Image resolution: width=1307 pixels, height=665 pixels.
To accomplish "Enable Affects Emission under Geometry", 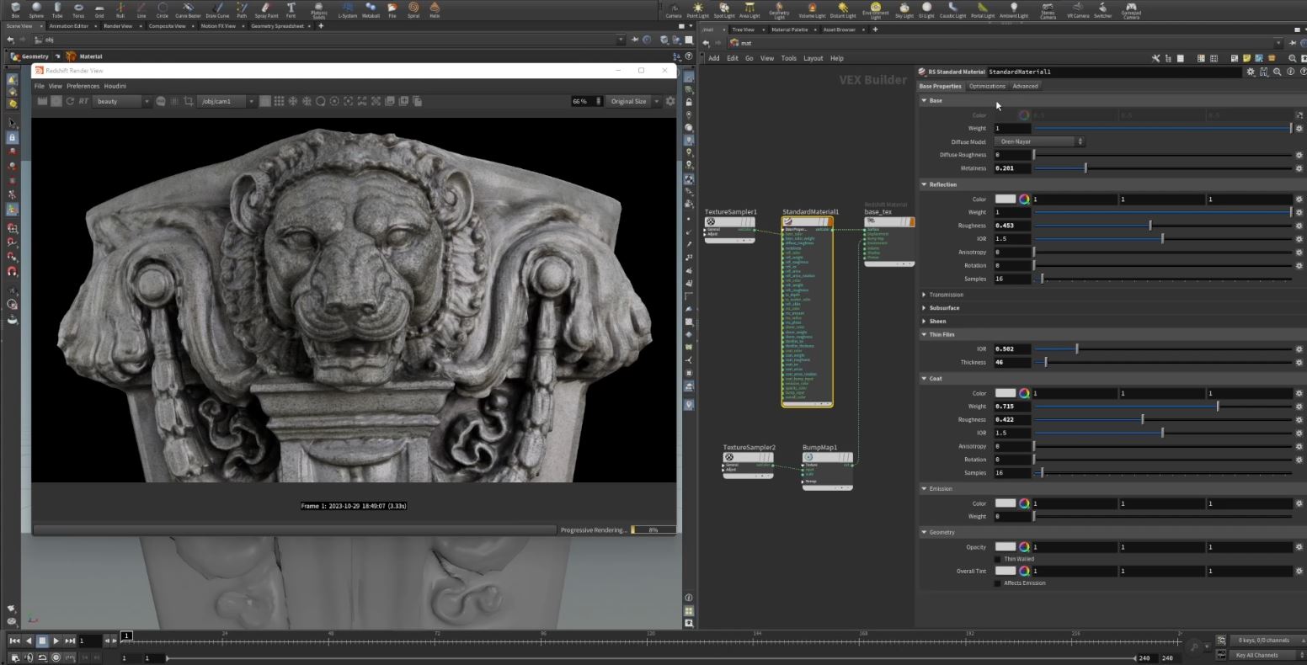I will [x=998, y=583].
